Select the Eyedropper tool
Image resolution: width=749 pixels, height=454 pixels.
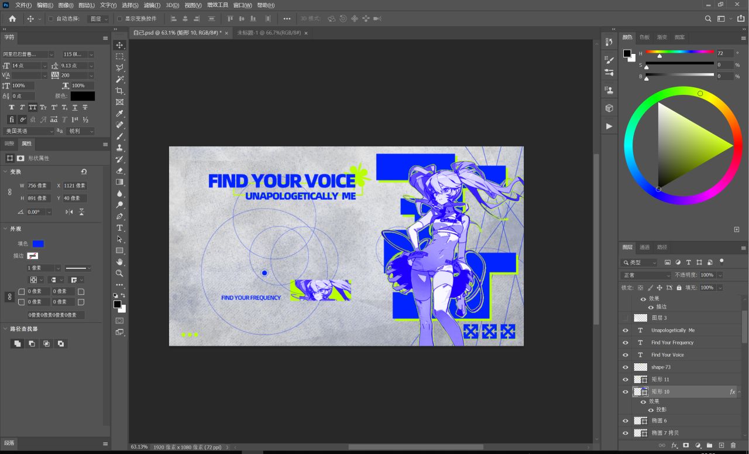[x=119, y=114]
